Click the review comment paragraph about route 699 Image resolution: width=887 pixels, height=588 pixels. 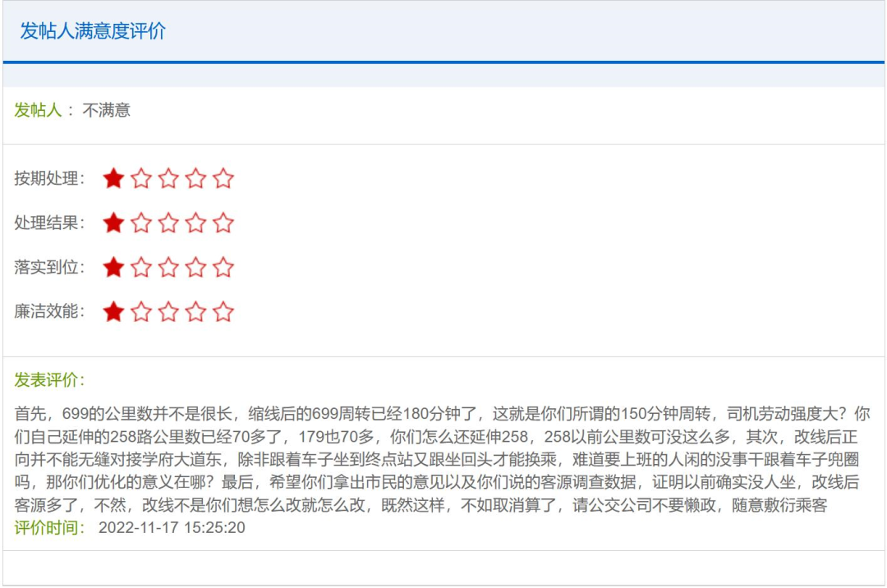(442, 459)
